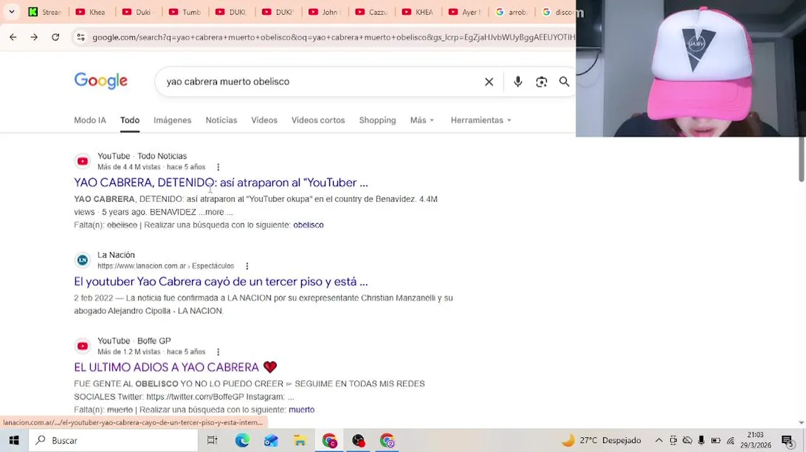Reload the page with the refresh icon
Viewport: 806px width, 452px height.
tap(55, 37)
